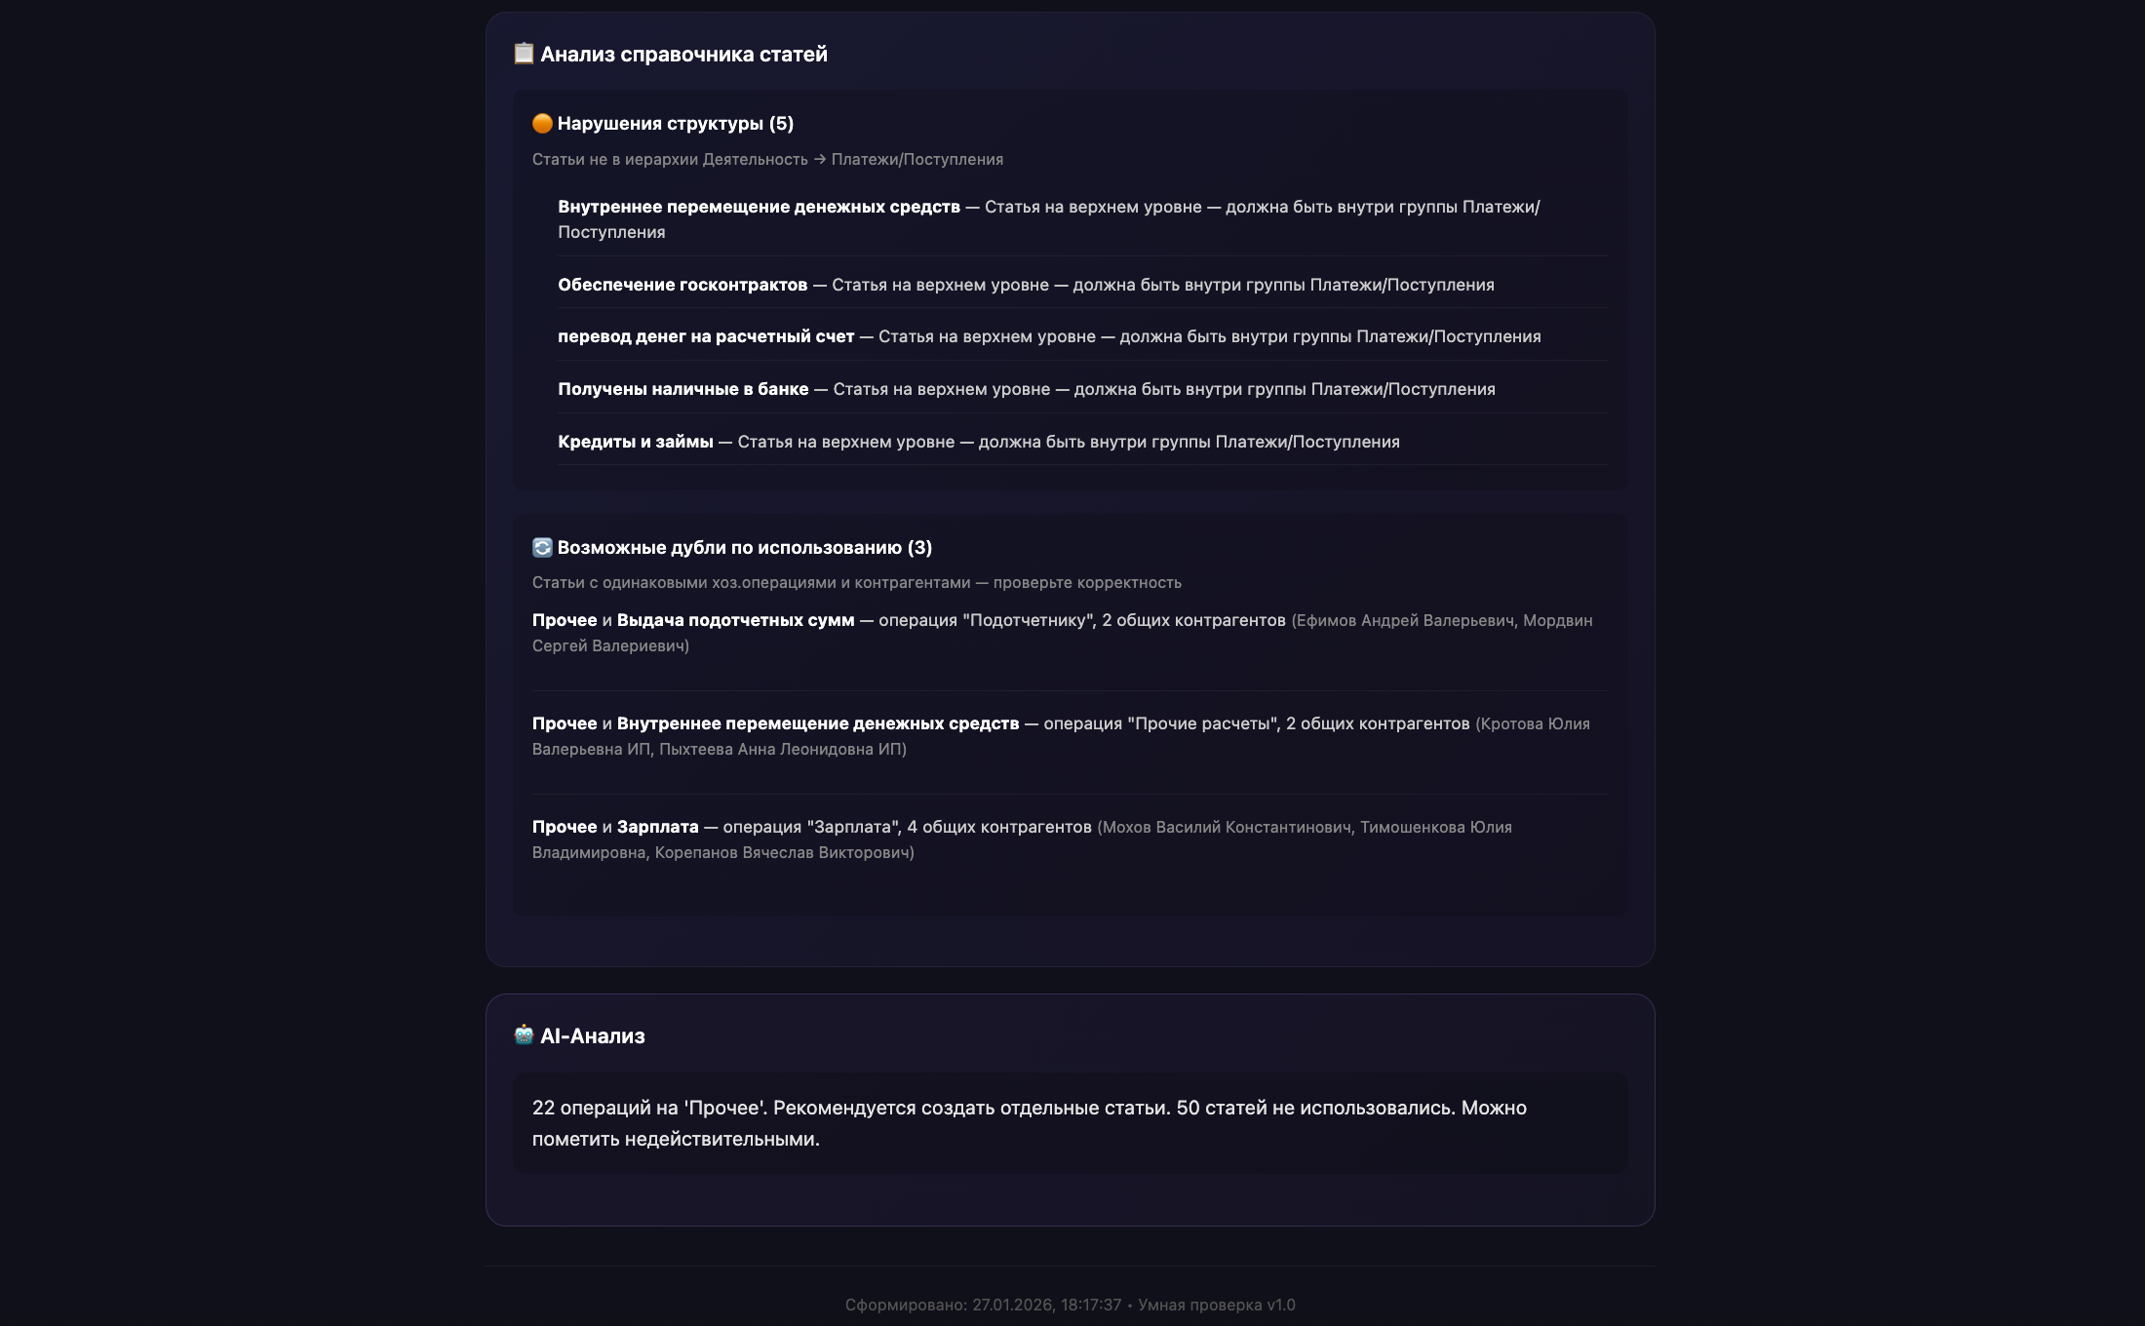Image resolution: width=2145 pixels, height=1326 pixels.
Task: Click the clipboard icon beside Анализ справочника статей
Action: click(524, 54)
